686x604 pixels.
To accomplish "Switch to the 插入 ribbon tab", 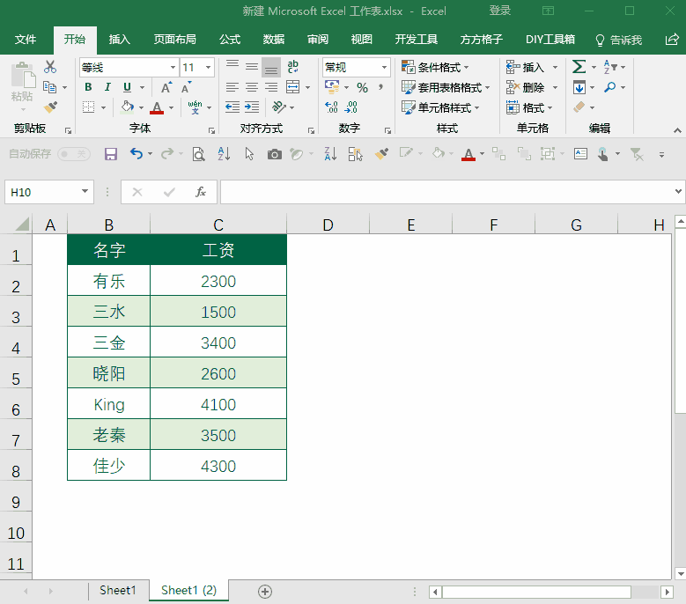I will pos(120,40).
